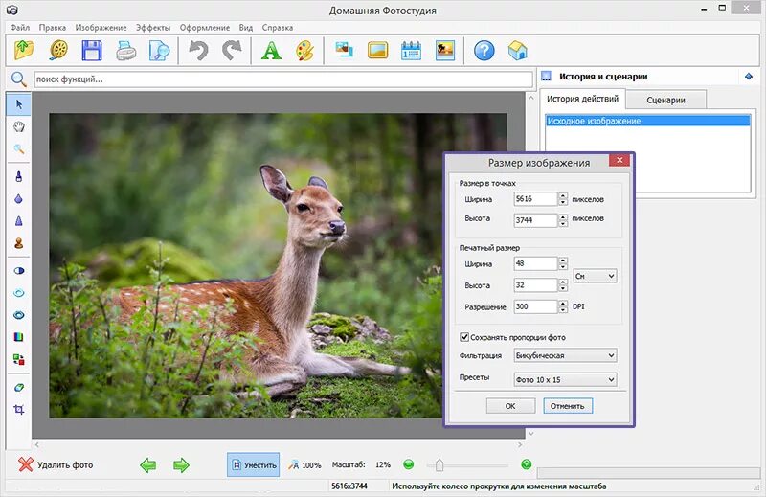The image size is (766, 497).
Task: Open the 'Пресеты' dropdown
Action: (x=565, y=379)
